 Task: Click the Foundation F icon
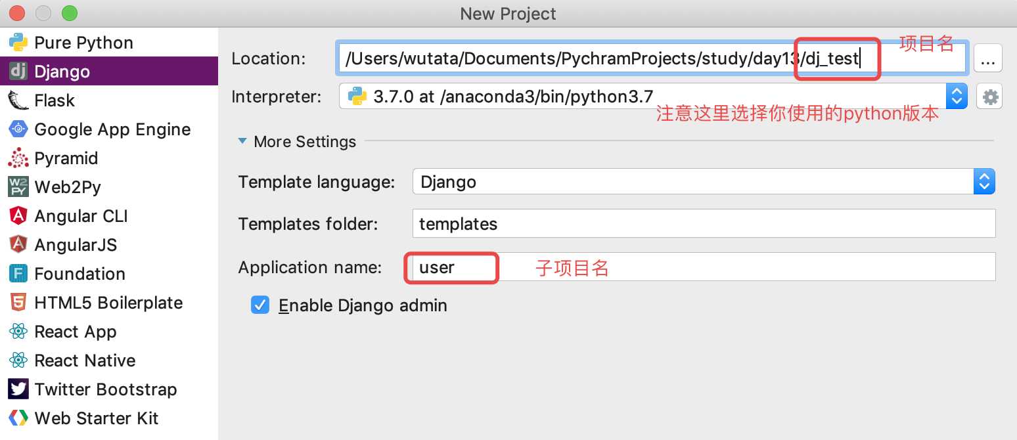pyautogui.click(x=18, y=274)
